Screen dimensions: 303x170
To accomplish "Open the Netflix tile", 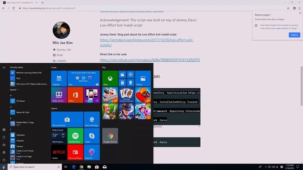I will coord(59,152).
